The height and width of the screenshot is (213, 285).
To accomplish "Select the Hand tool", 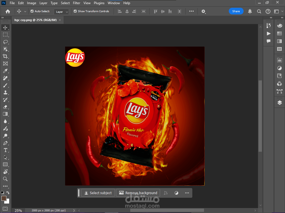I will 5,172.
